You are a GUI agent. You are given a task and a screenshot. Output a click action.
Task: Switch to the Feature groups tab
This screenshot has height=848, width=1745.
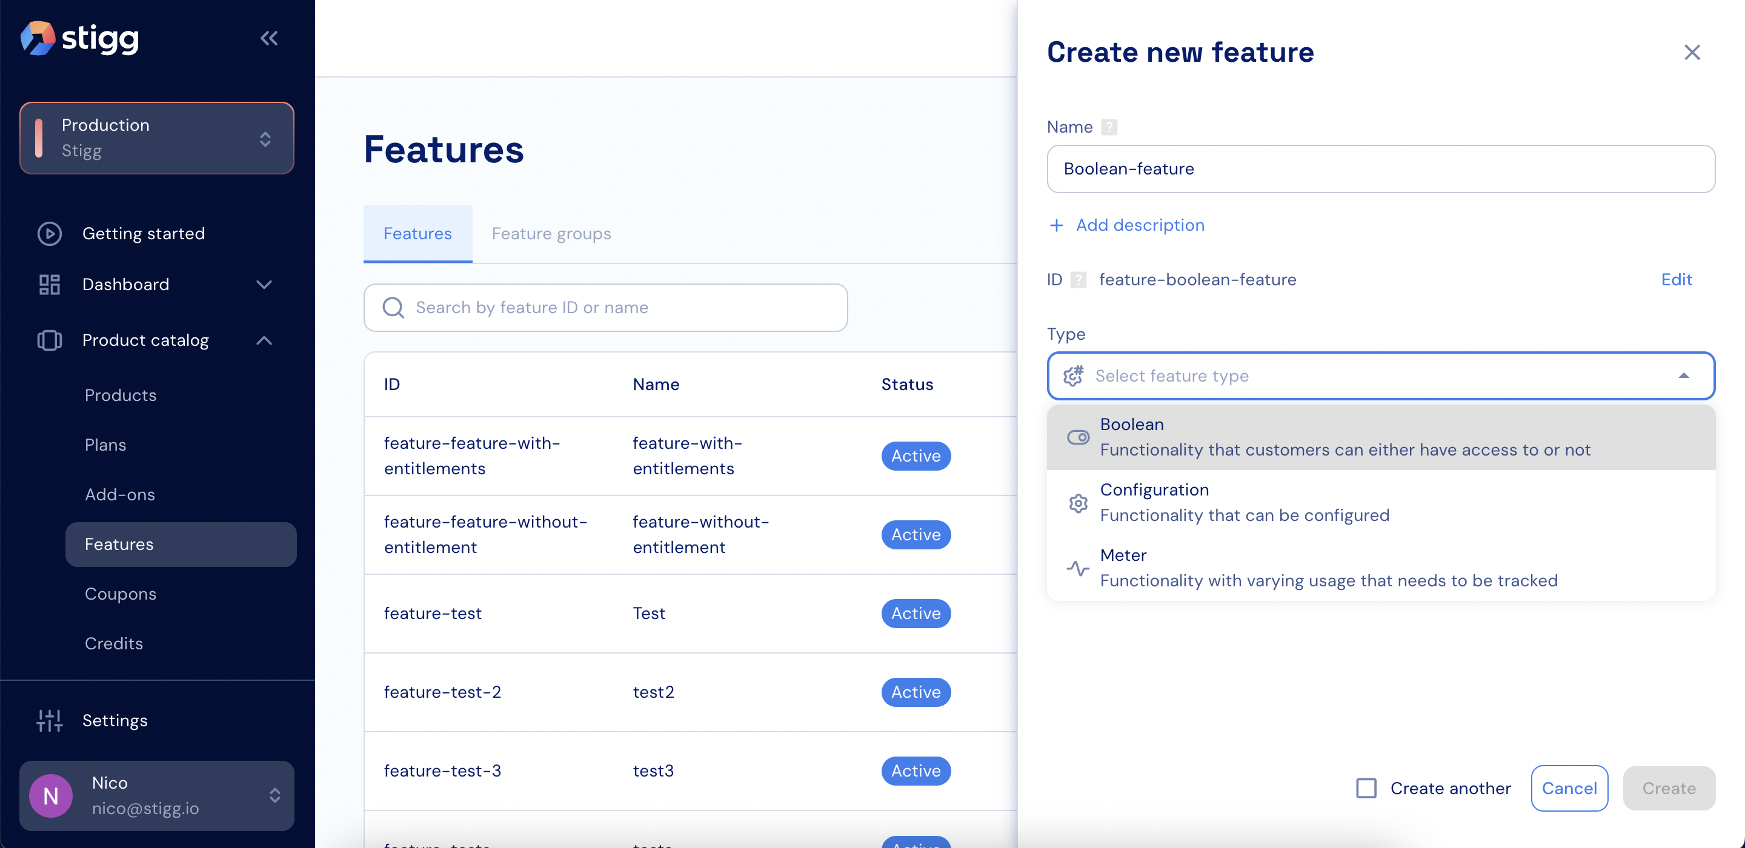[551, 234]
